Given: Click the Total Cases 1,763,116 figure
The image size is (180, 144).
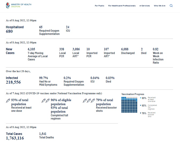Looking at the screenshot, I should click(15, 138).
